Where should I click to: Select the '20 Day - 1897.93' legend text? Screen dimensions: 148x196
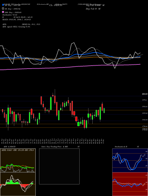coord(12,5)
